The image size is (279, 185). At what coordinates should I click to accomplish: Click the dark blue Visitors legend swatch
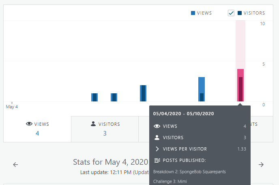[240, 13]
